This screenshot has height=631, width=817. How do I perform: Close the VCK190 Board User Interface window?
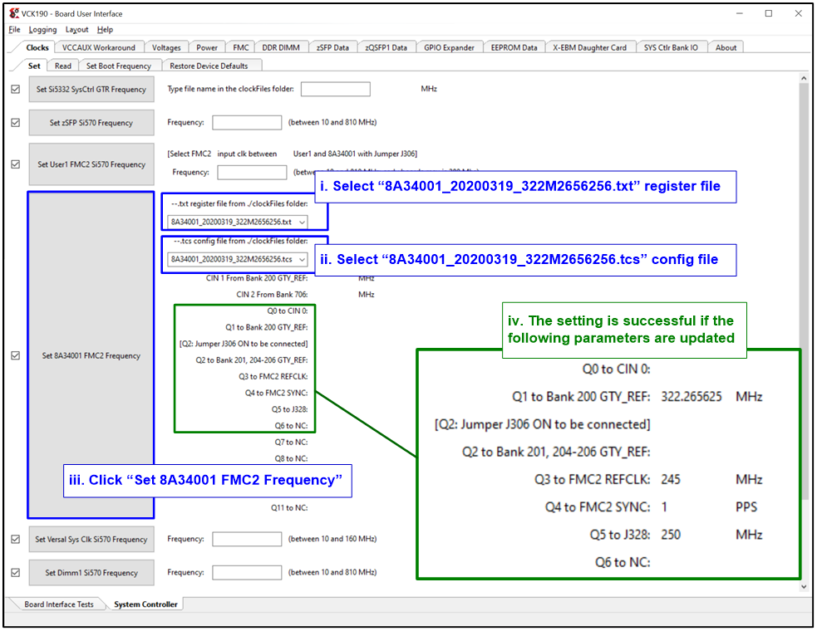click(x=798, y=13)
